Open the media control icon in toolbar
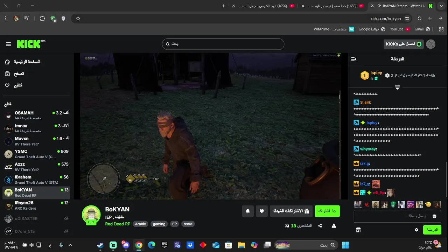 [x=26, y=19]
